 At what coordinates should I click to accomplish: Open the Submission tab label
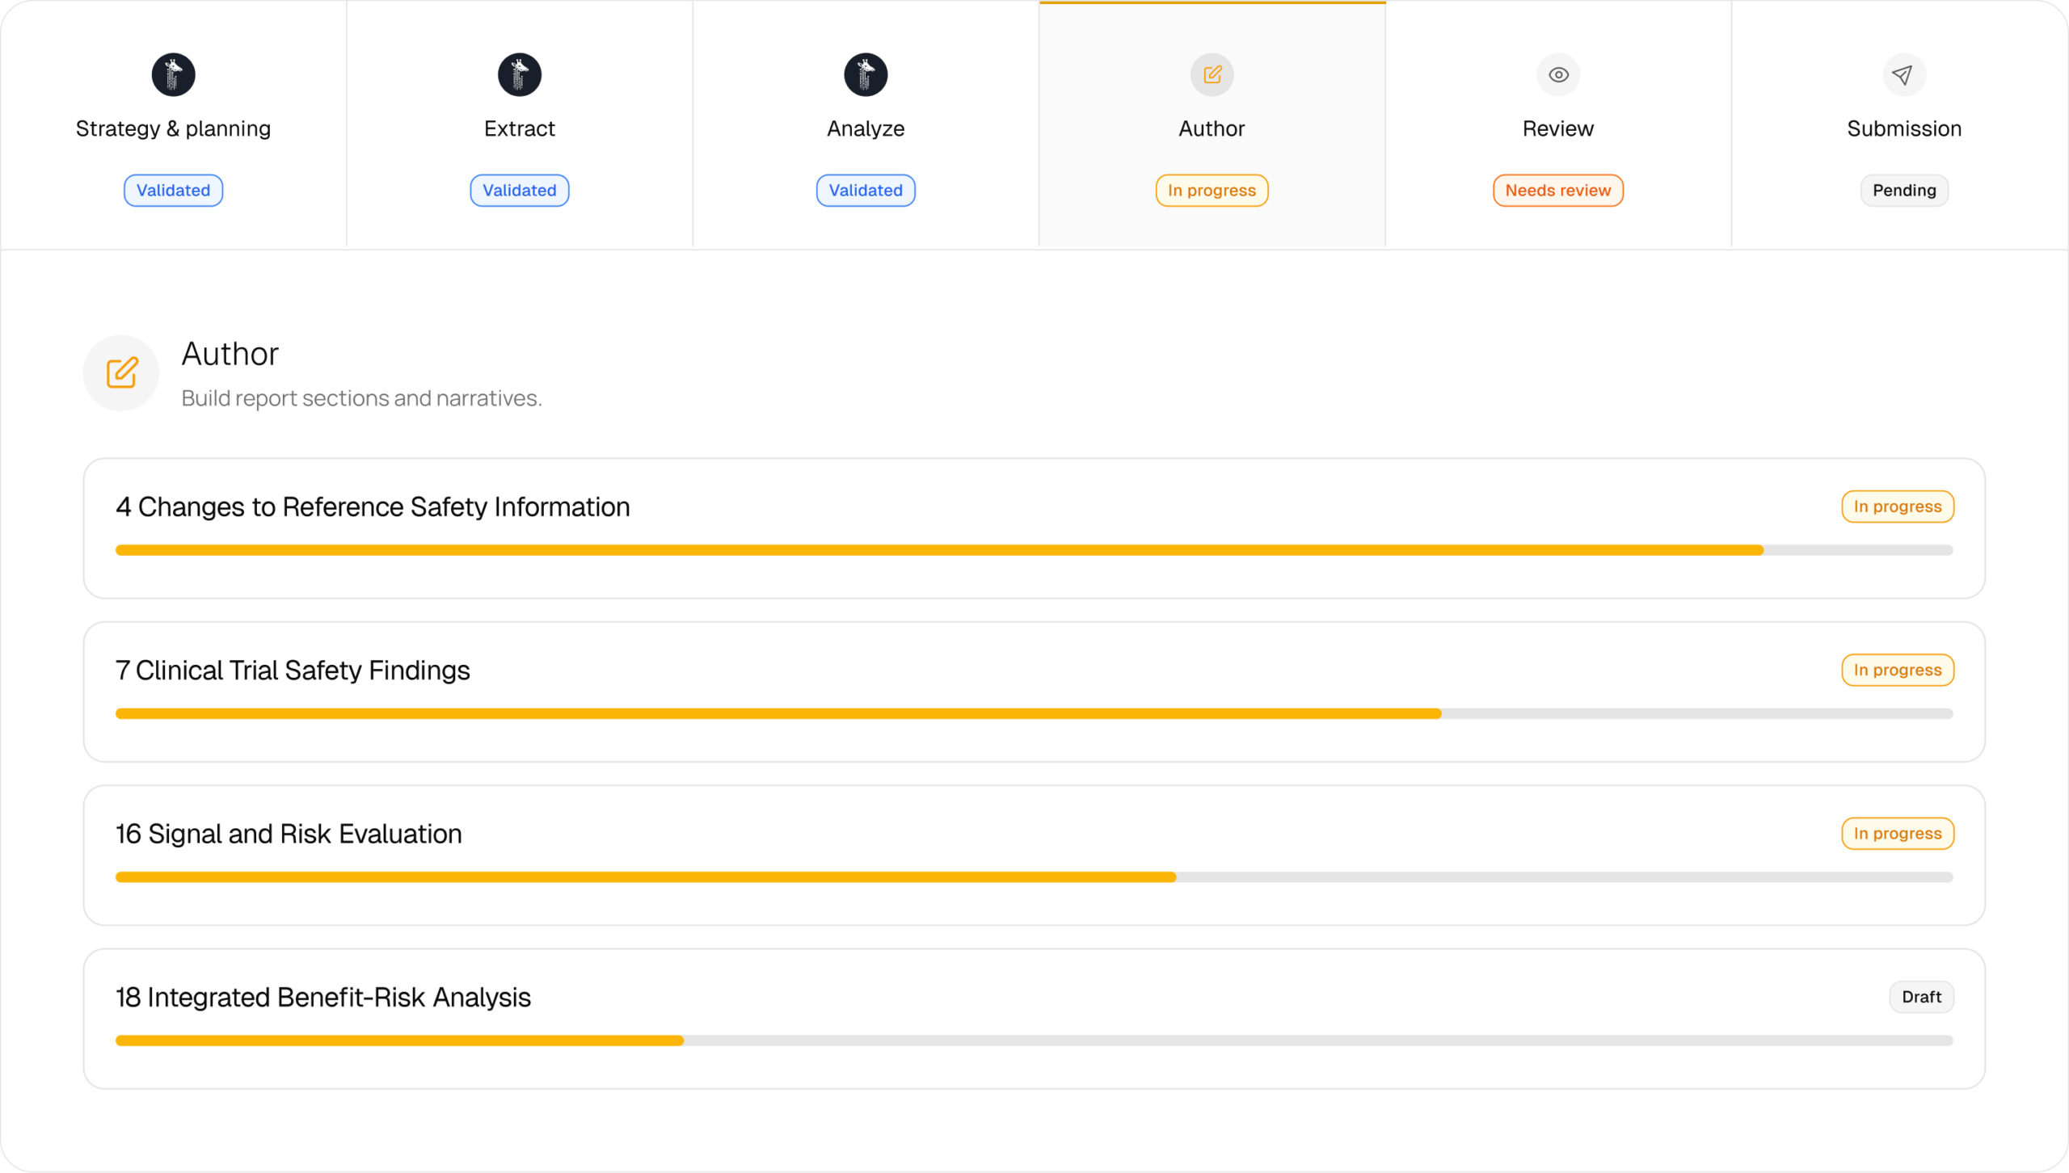(x=1904, y=128)
